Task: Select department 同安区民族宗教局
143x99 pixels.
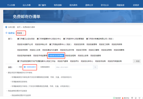Action: pos(24,55)
